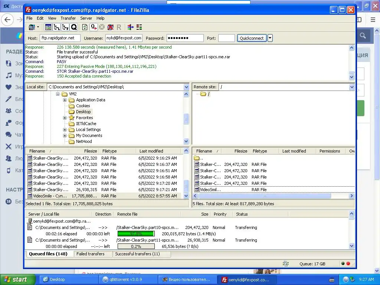Image resolution: width=380 pixels, height=285 pixels.
Task: Click the speed limits status bar icon
Action: 286,264
